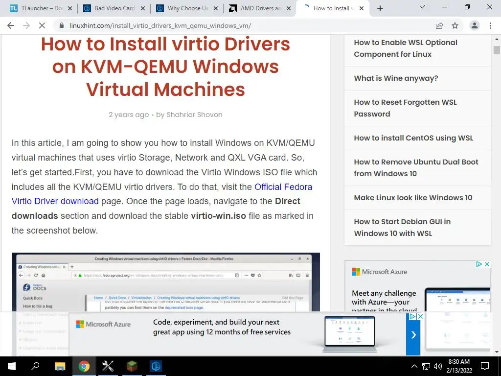The width and height of the screenshot is (501, 376).
Task: Close the Bad Video Card tab
Action: pos(143,8)
